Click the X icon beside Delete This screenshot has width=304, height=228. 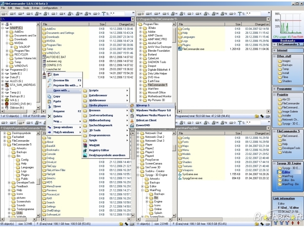pos(50,116)
